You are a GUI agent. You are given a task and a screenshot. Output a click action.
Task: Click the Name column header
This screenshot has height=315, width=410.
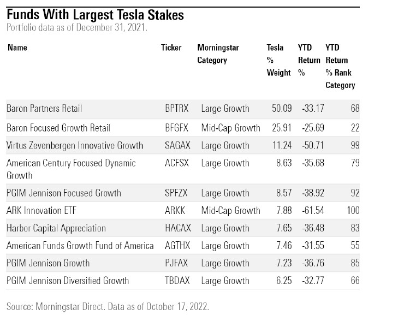tap(16, 47)
